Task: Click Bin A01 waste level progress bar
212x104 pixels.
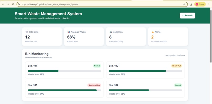Action: point(64,71)
